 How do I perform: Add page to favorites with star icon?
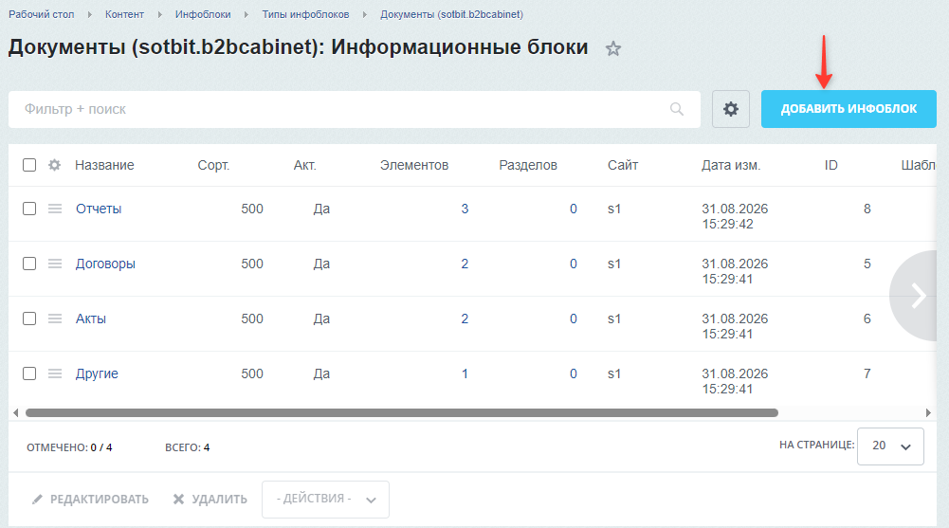tap(613, 48)
